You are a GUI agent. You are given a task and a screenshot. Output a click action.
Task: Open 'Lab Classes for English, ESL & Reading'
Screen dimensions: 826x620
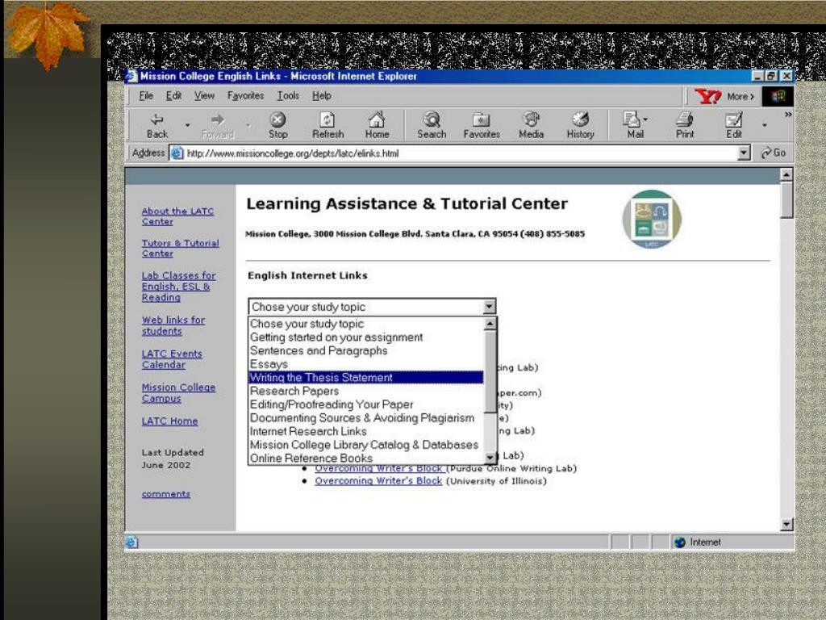point(178,287)
